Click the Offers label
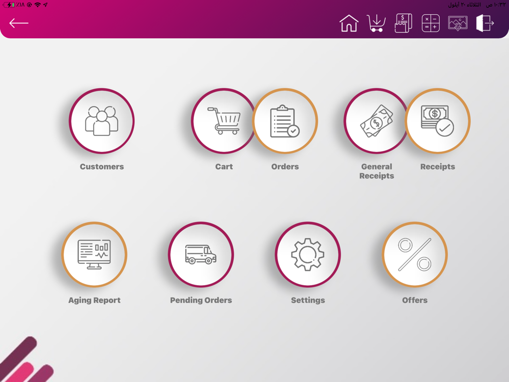509x382 pixels. pyautogui.click(x=415, y=300)
